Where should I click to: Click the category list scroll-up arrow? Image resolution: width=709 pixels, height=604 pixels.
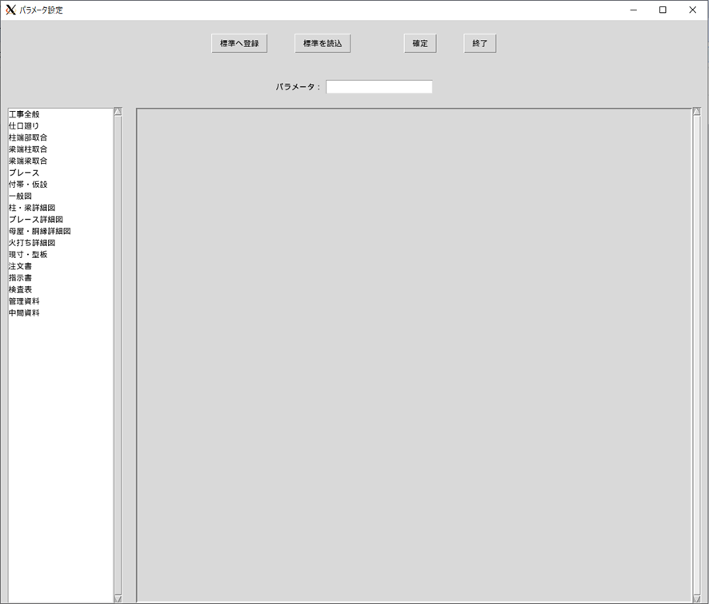(x=118, y=112)
